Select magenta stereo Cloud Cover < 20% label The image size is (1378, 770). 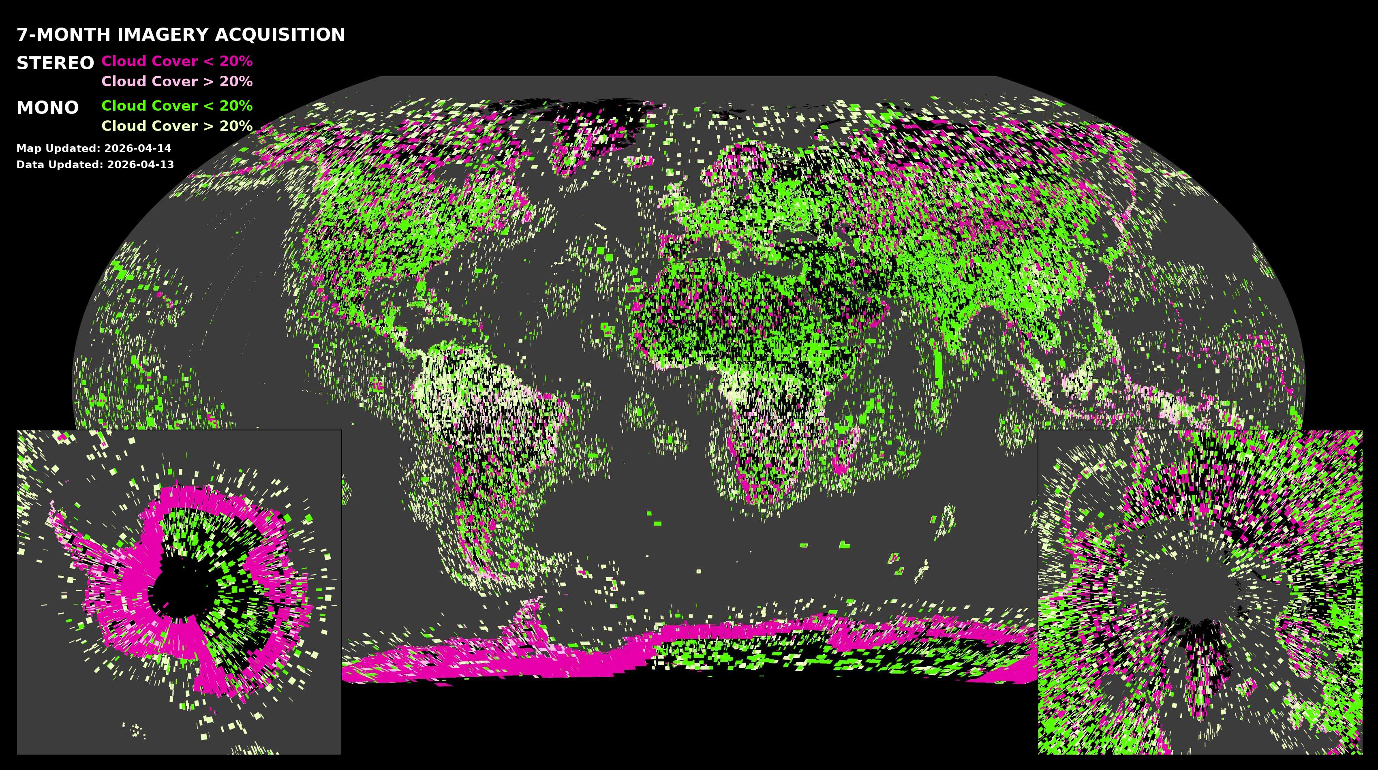[177, 61]
